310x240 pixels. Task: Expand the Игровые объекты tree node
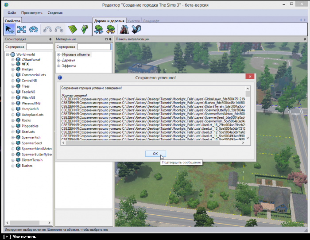coord(58,54)
